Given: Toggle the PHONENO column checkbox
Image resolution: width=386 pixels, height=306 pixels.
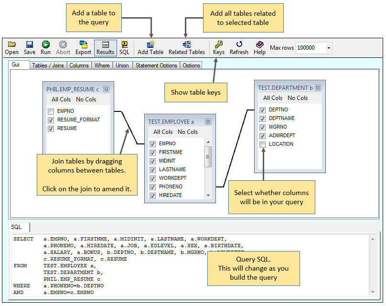Looking at the screenshot, I should tap(152, 187).
